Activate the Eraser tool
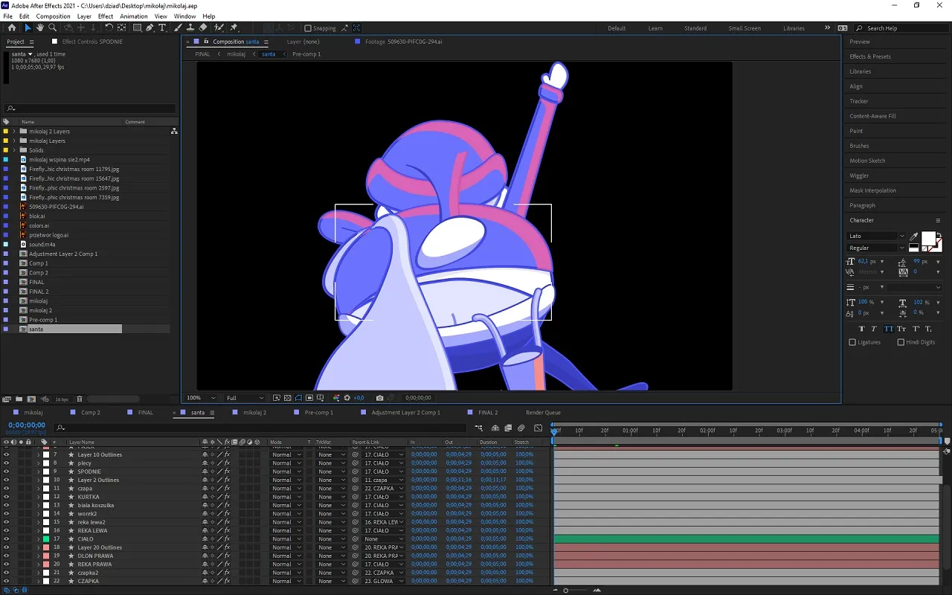Viewport: 952px width, 595px height. point(203,28)
